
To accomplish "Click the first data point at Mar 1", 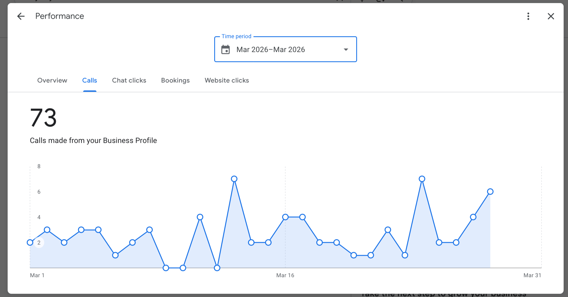I will [30, 243].
